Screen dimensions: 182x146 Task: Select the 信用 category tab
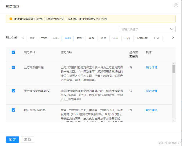coord(115,38)
